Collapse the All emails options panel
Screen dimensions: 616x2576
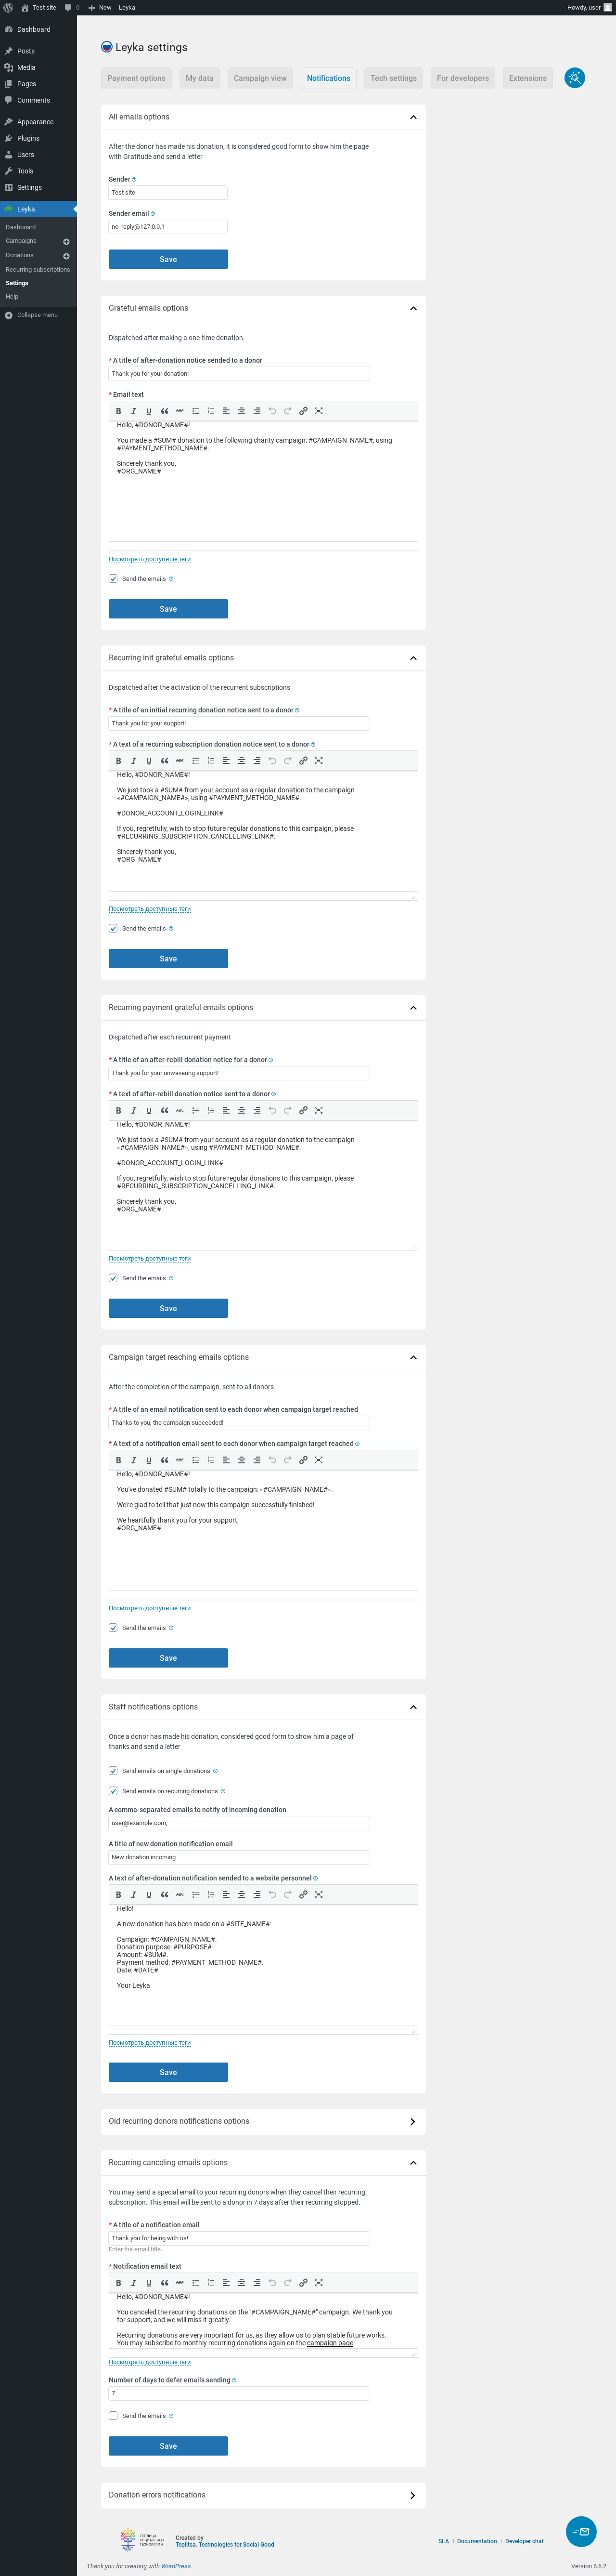pyautogui.click(x=412, y=117)
